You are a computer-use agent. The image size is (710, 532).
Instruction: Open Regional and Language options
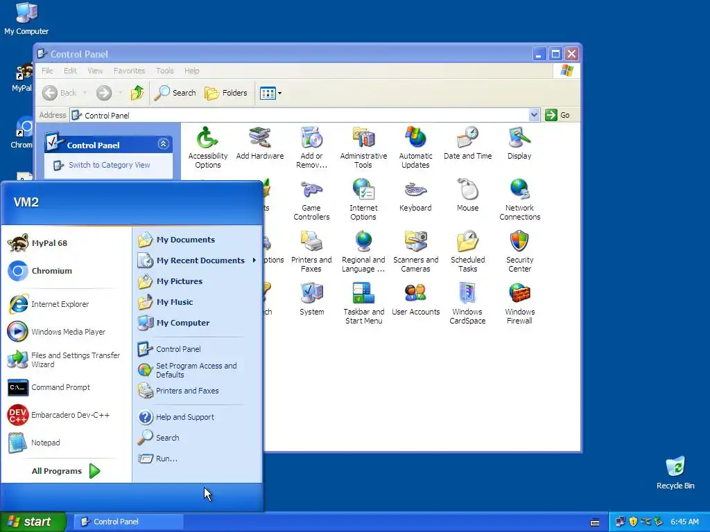tap(363, 251)
